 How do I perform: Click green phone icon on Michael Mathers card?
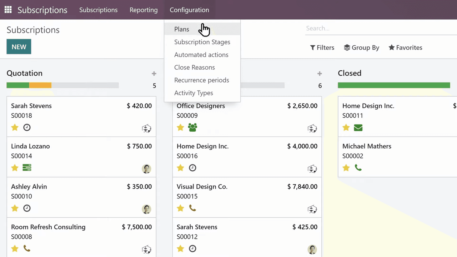(358, 167)
